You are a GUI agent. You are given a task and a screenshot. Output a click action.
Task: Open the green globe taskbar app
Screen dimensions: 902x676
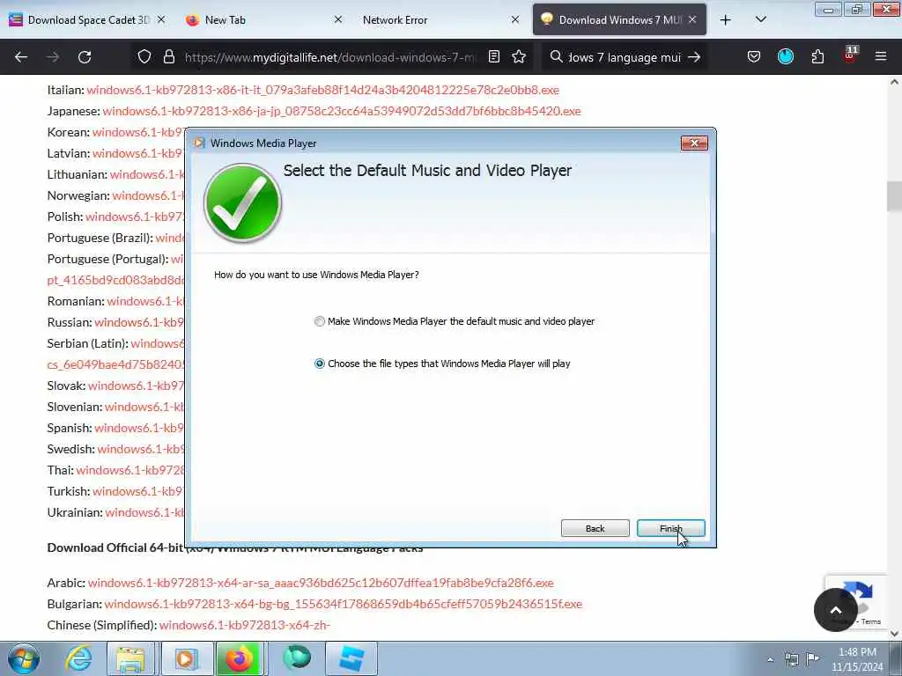[x=297, y=658]
